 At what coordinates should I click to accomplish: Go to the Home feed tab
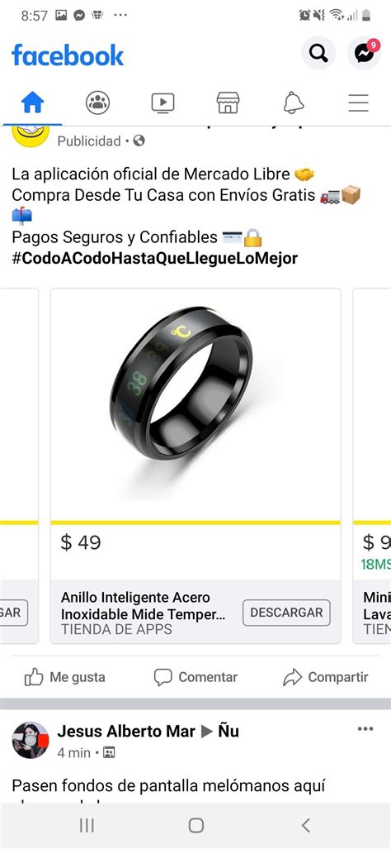[32, 103]
